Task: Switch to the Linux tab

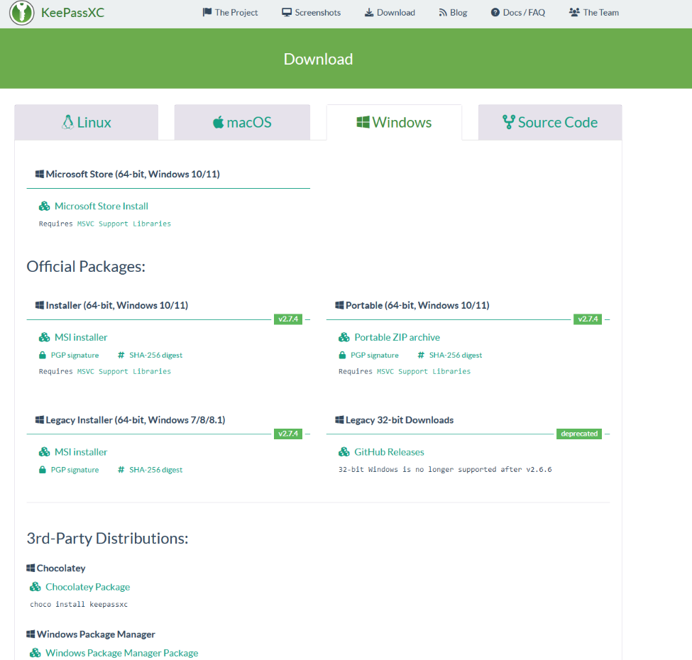Action: [87, 122]
